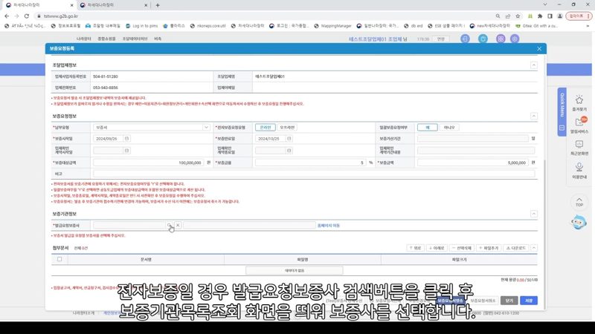Click the 저장 button
The height and width of the screenshot is (334, 595).
529,301
